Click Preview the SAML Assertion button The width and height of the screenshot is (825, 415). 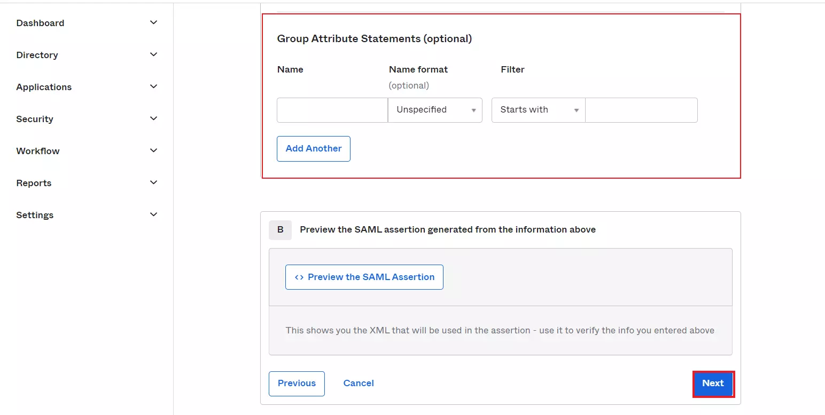coord(364,277)
